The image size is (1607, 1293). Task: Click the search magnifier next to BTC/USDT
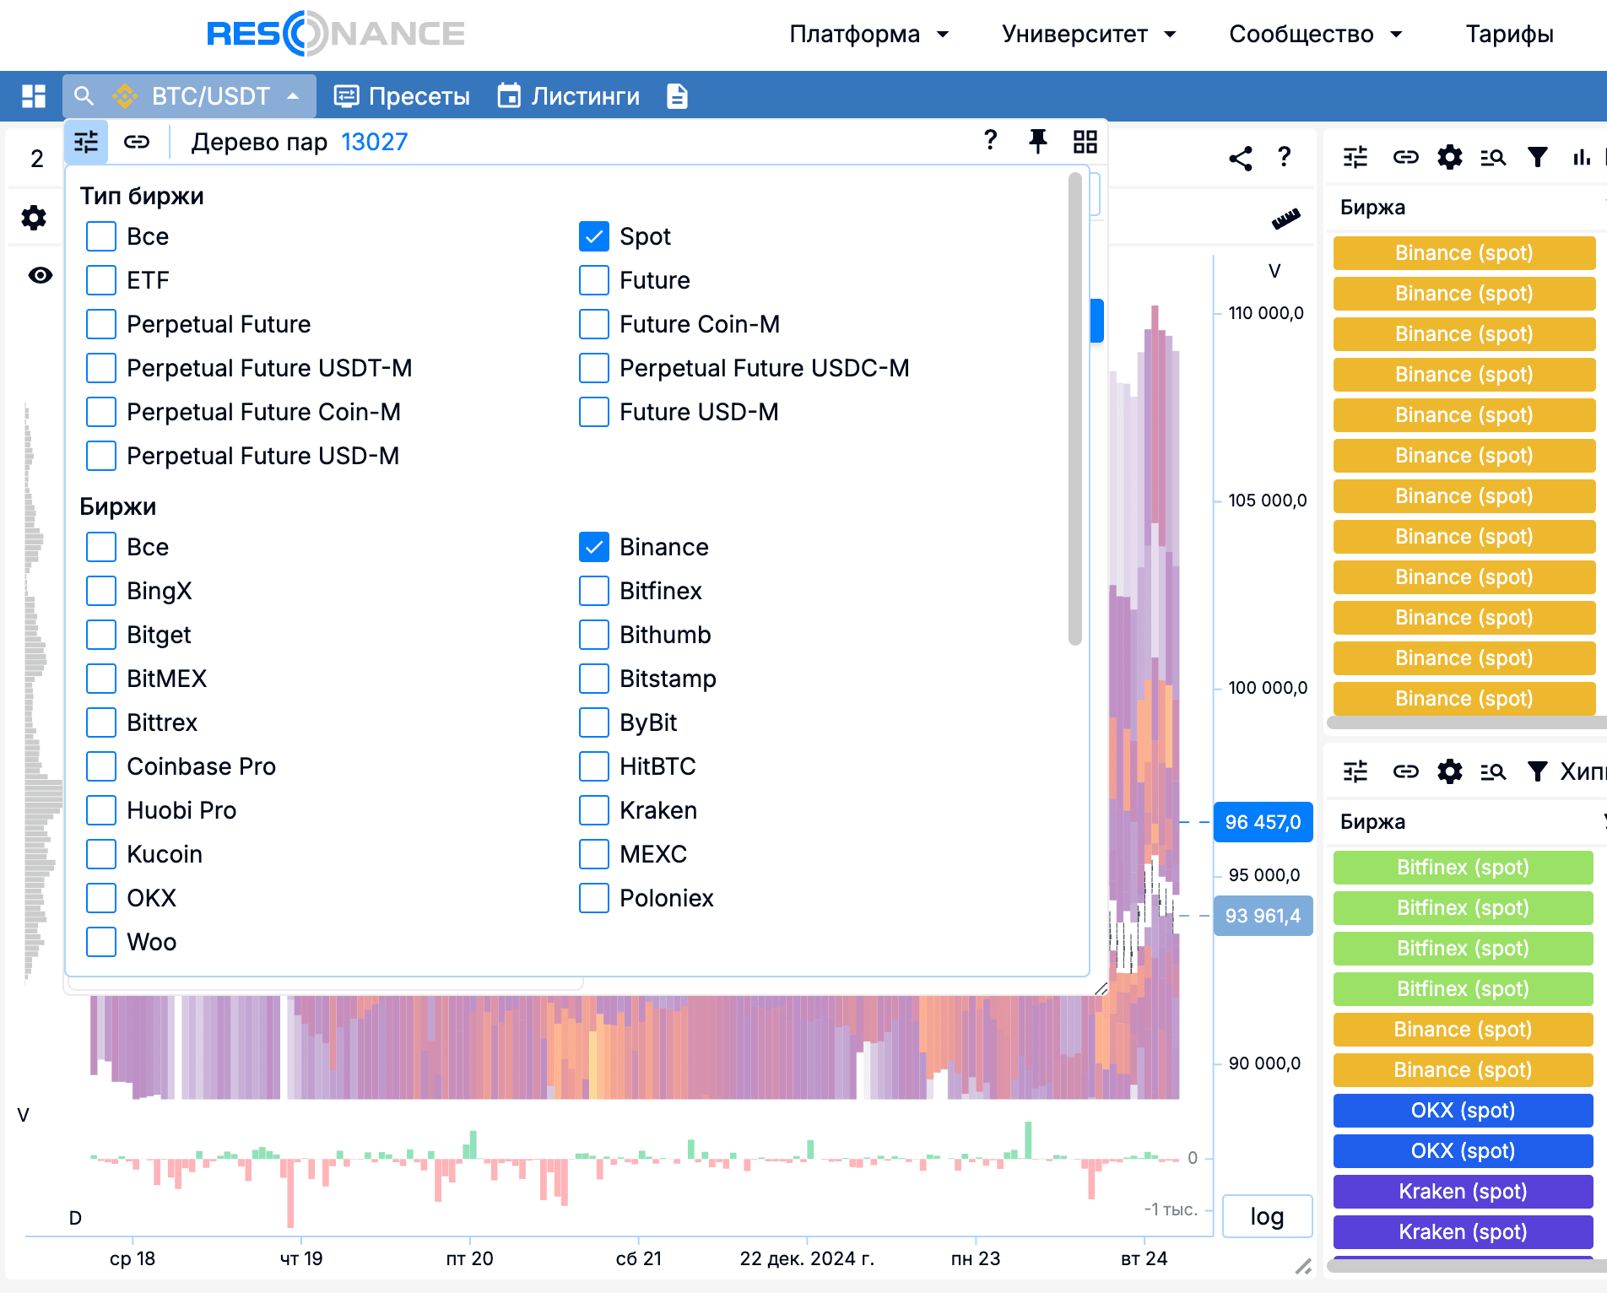point(84,96)
